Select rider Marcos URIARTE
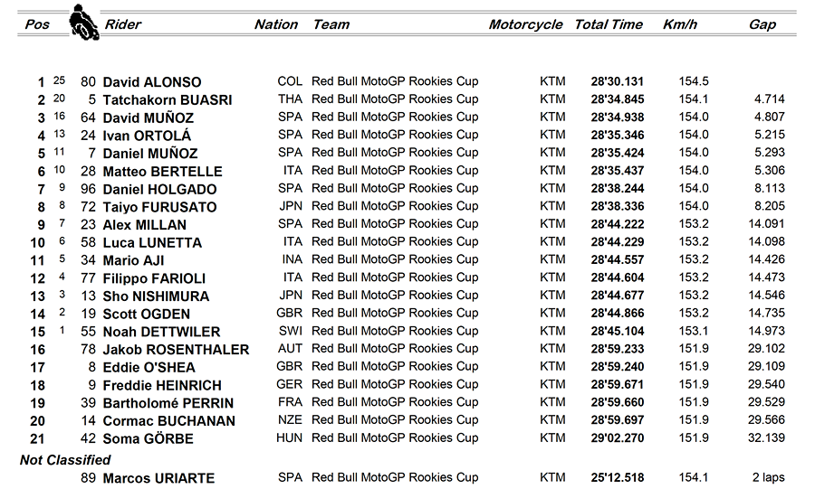 [158, 478]
